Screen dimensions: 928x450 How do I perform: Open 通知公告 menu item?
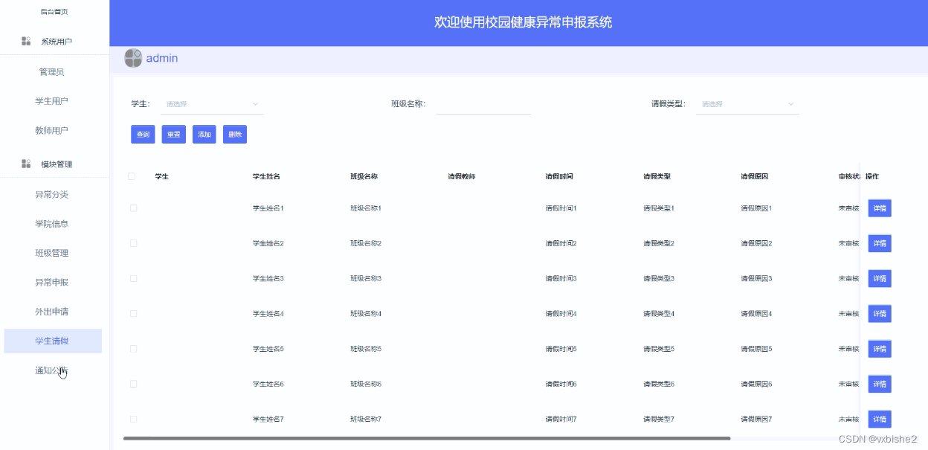pyautogui.click(x=52, y=370)
